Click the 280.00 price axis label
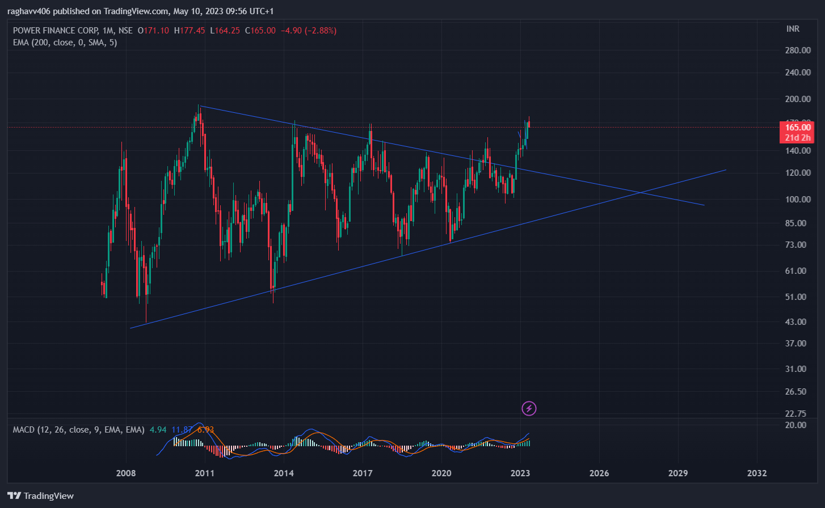This screenshot has width=825, height=508. click(x=798, y=50)
